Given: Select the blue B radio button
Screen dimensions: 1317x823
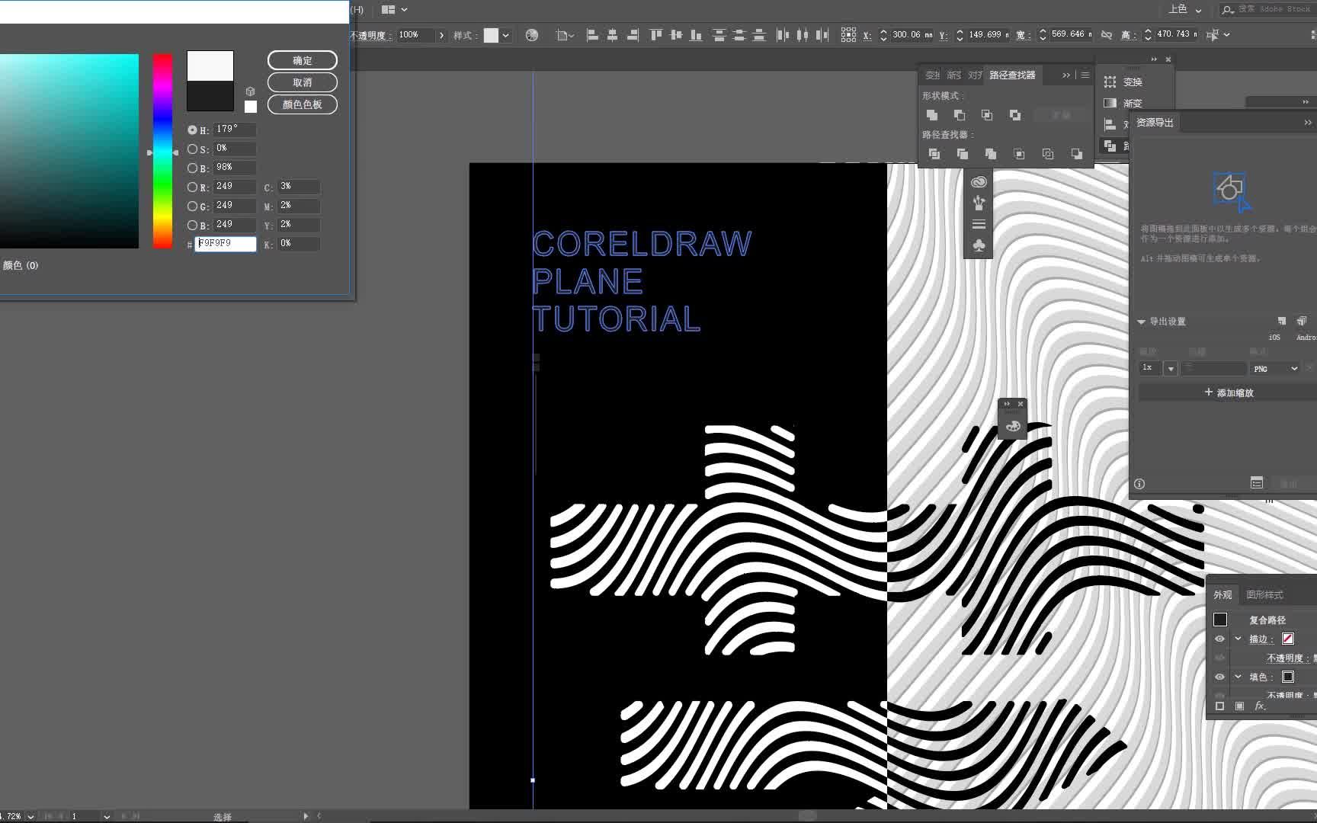Looking at the screenshot, I should click(192, 226).
